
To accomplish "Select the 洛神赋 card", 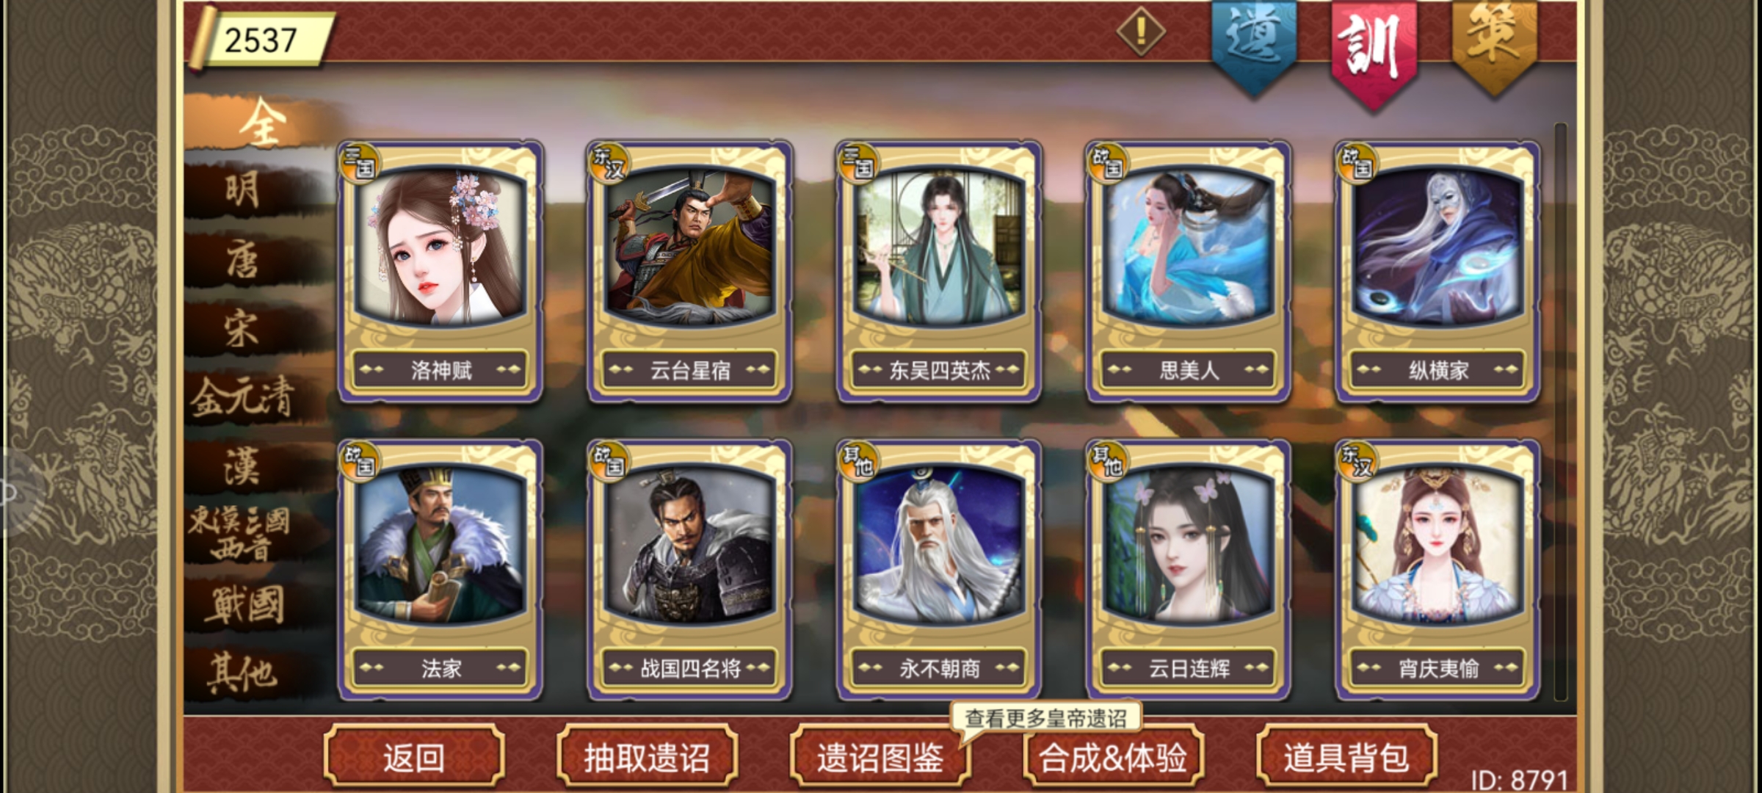I will pos(440,271).
